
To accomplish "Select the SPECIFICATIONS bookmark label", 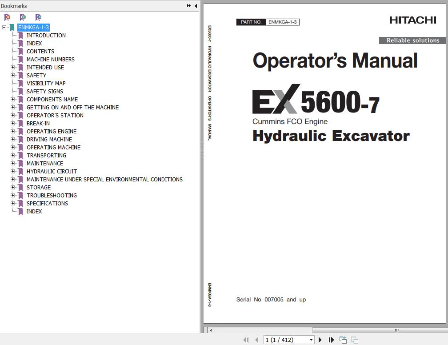I will click(x=48, y=204).
